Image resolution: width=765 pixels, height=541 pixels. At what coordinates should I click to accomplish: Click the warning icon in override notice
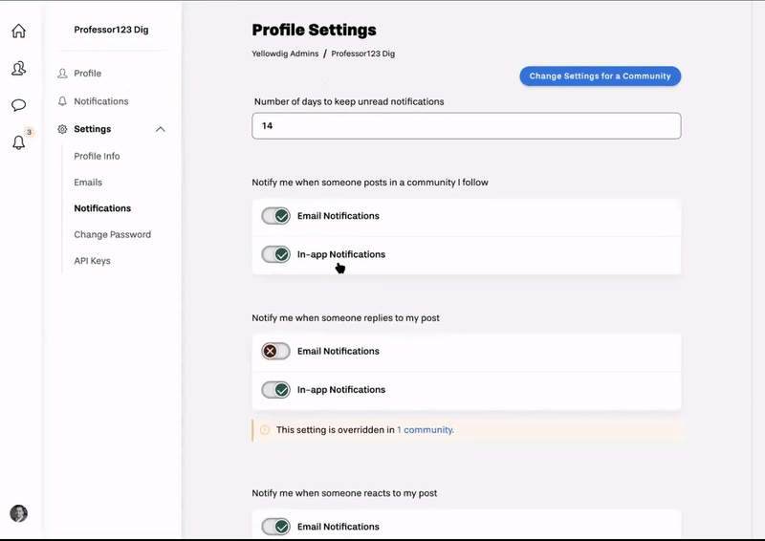tap(265, 430)
